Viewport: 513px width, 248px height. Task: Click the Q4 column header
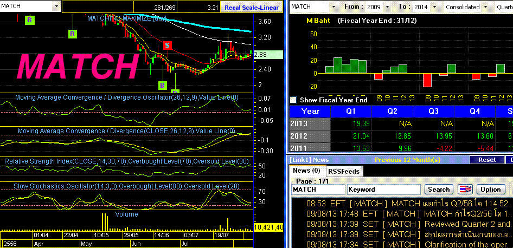(474, 112)
